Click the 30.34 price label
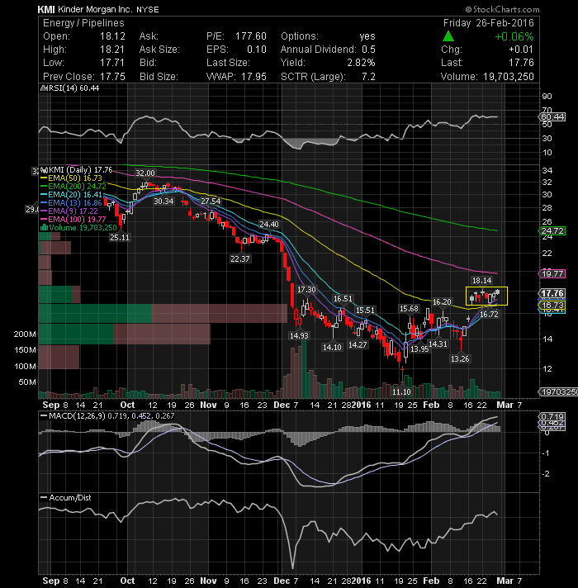The height and width of the screenshot is (588, 578). click(163, 202)
